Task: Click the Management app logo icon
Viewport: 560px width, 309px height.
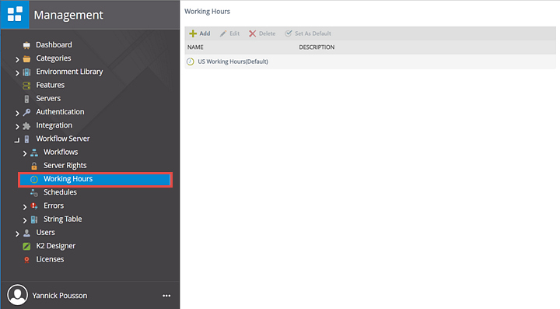Action: 15,14
